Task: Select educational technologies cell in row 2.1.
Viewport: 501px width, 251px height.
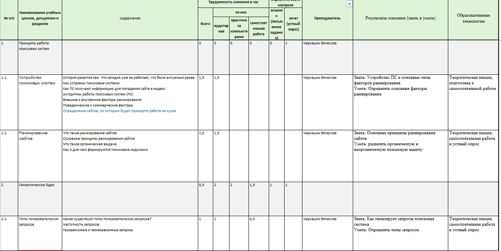Action: click(x=473, y=233)
